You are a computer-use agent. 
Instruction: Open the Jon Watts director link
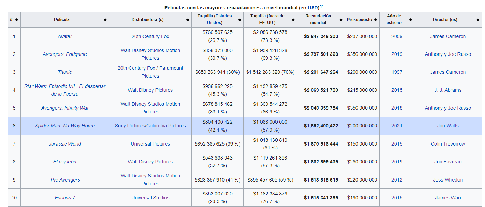(448, 126)
